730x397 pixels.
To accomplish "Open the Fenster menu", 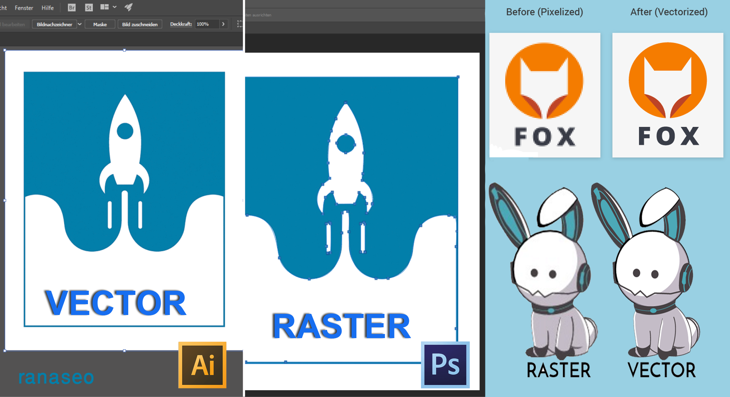I will (24, 7).
